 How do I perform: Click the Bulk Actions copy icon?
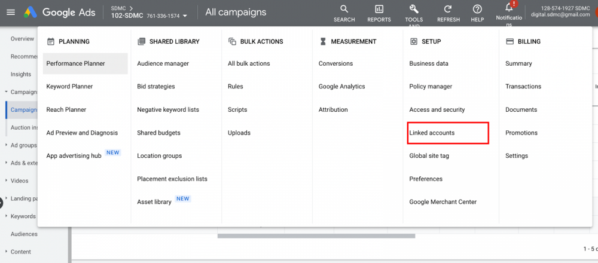[x=232, y=42]
